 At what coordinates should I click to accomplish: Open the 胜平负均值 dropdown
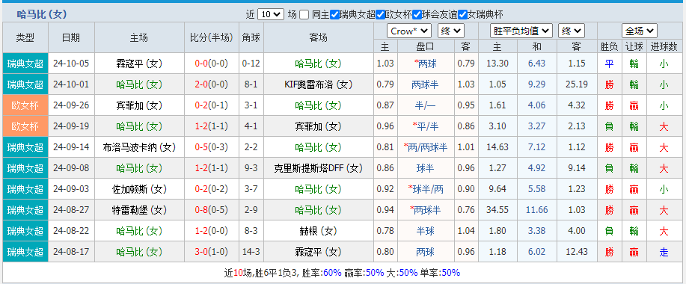(x=521, y=31)
